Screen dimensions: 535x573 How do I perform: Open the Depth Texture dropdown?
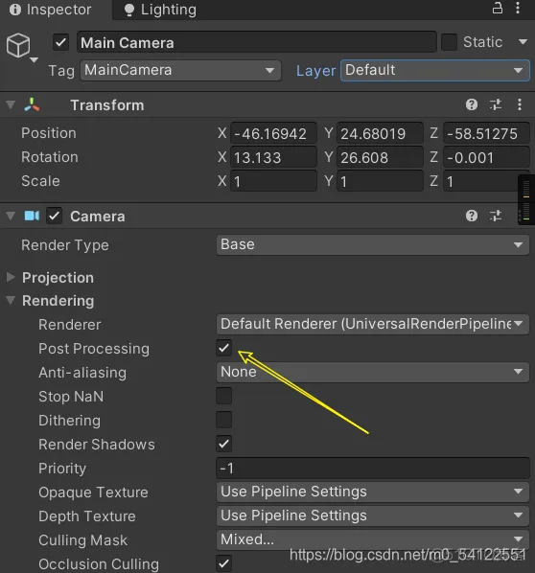(373, 516)
